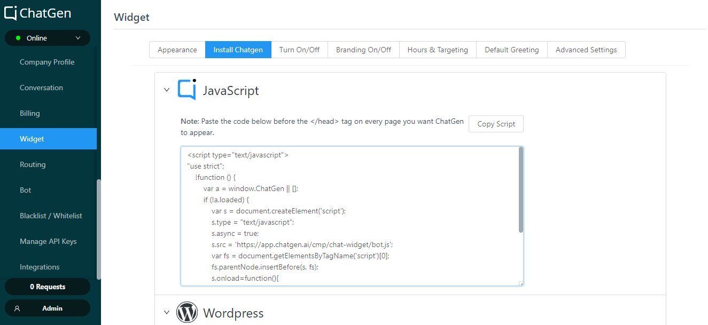
Task: Open the Admin account button
Action: (x=48, y=308)
